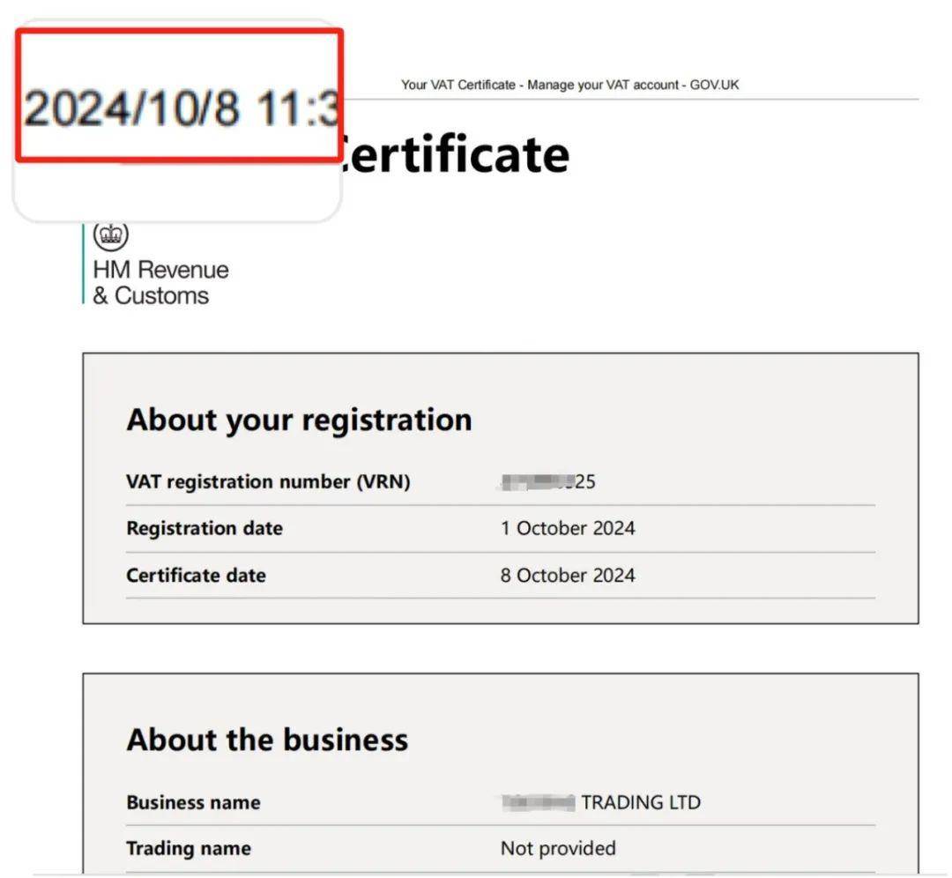952x878 pixels.
Task: Click the 8 October 2024 certificate value
Action: (568, 575)
